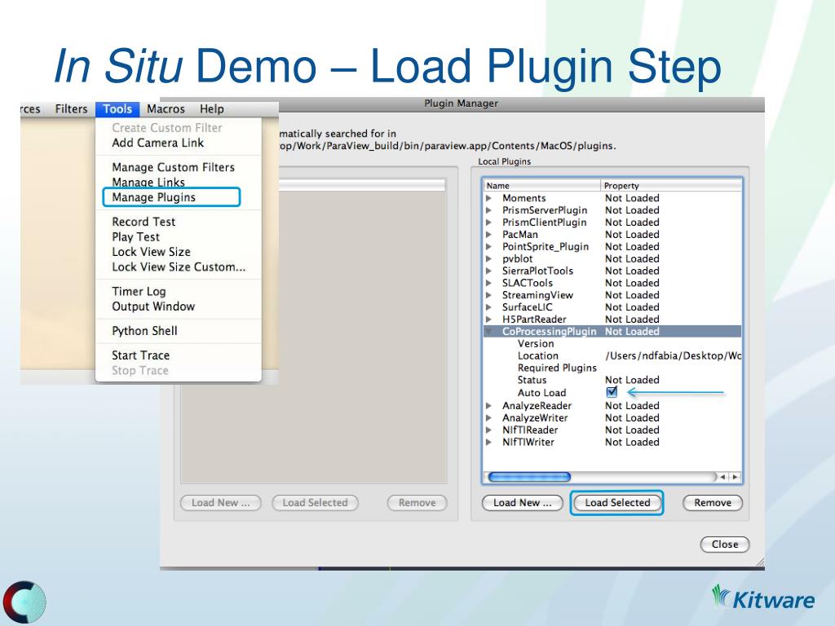The height and width of the screenshot is (626, 835).
Task: Click the plugin list scroll-left arrow
Action: (722, 477)
